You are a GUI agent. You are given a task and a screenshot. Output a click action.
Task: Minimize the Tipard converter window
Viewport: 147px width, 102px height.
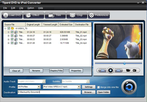pyautogui.click(x=138, y=3)
